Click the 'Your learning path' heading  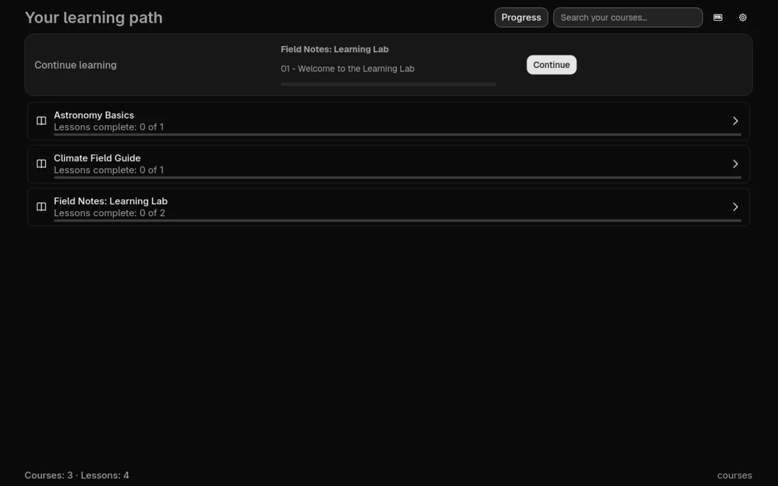(x=94, y=18)
